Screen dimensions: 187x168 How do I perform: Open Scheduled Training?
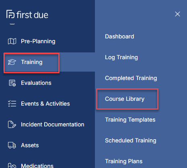[131, 140]
